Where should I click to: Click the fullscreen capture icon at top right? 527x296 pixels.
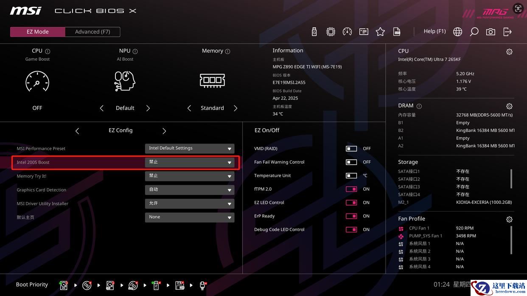[x=518, y=8]
